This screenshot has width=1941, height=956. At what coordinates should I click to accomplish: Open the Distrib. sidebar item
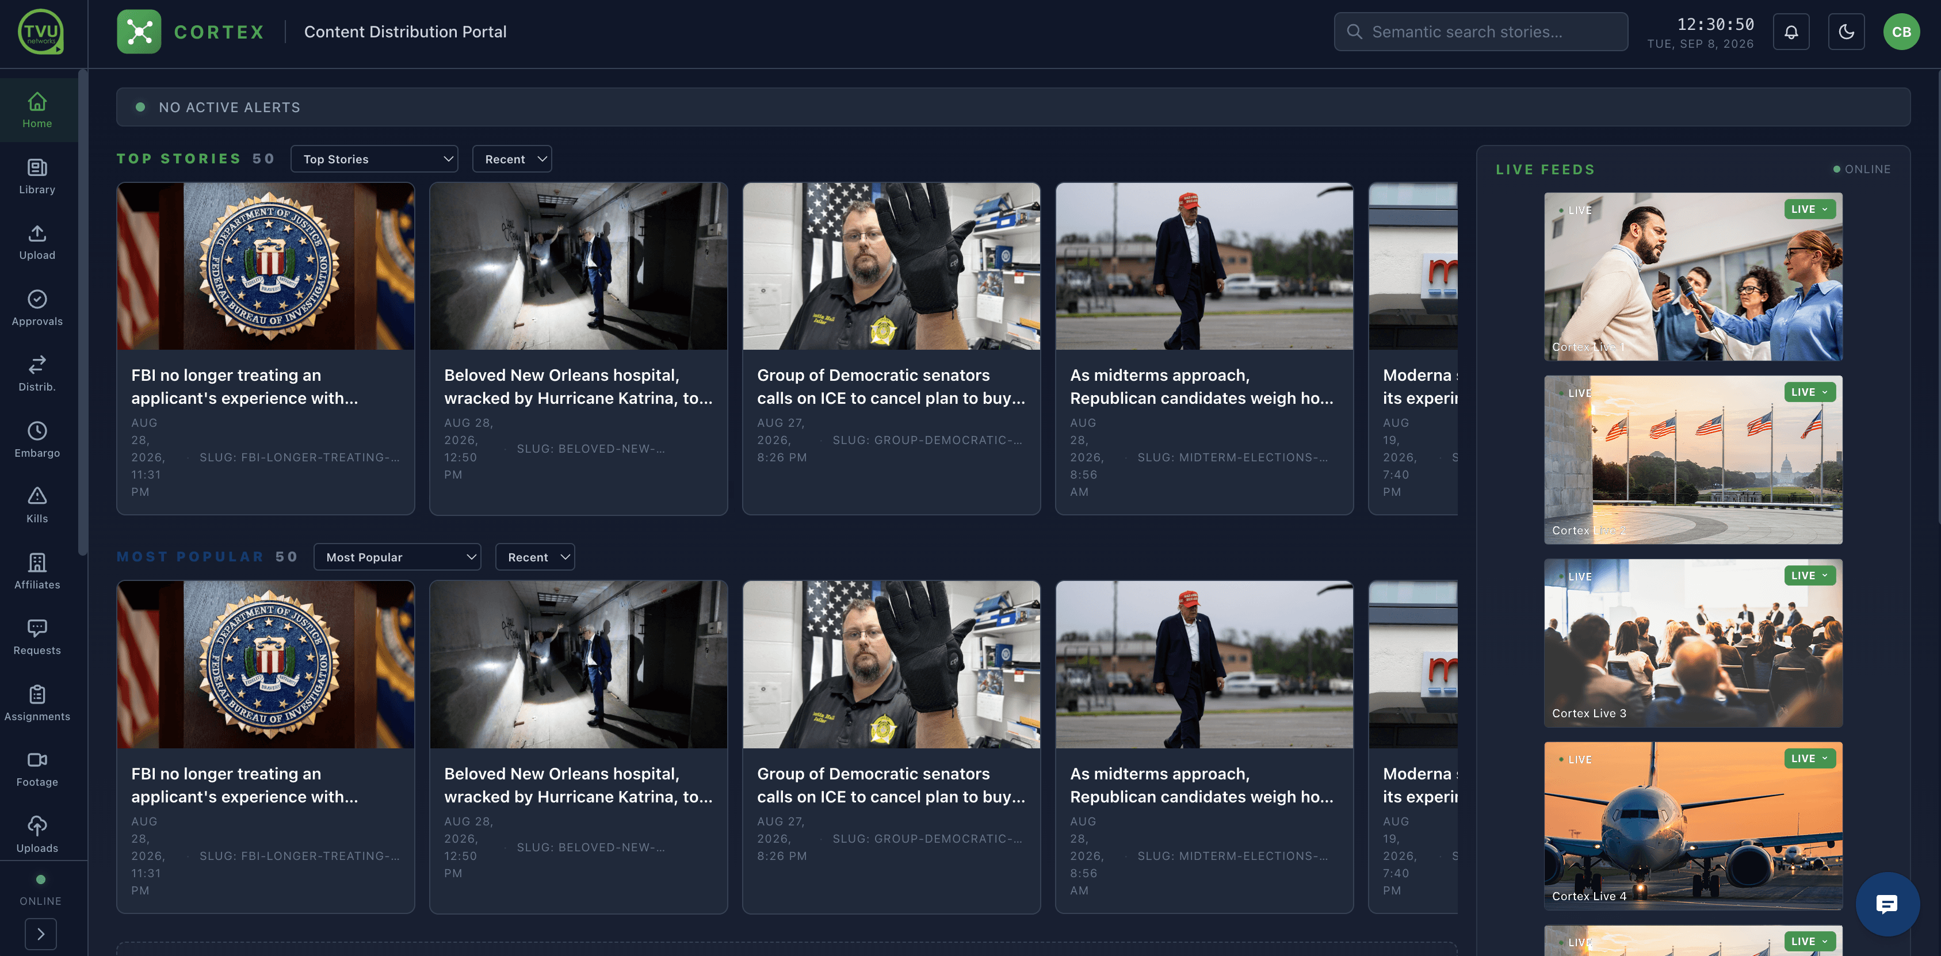[x=37, y=374]
